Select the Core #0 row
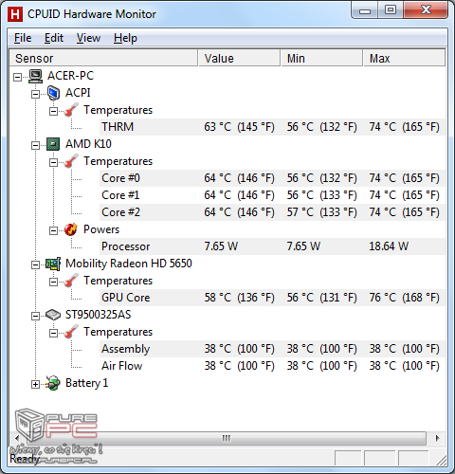The image size is (455, 474). (x=272, y=178)
